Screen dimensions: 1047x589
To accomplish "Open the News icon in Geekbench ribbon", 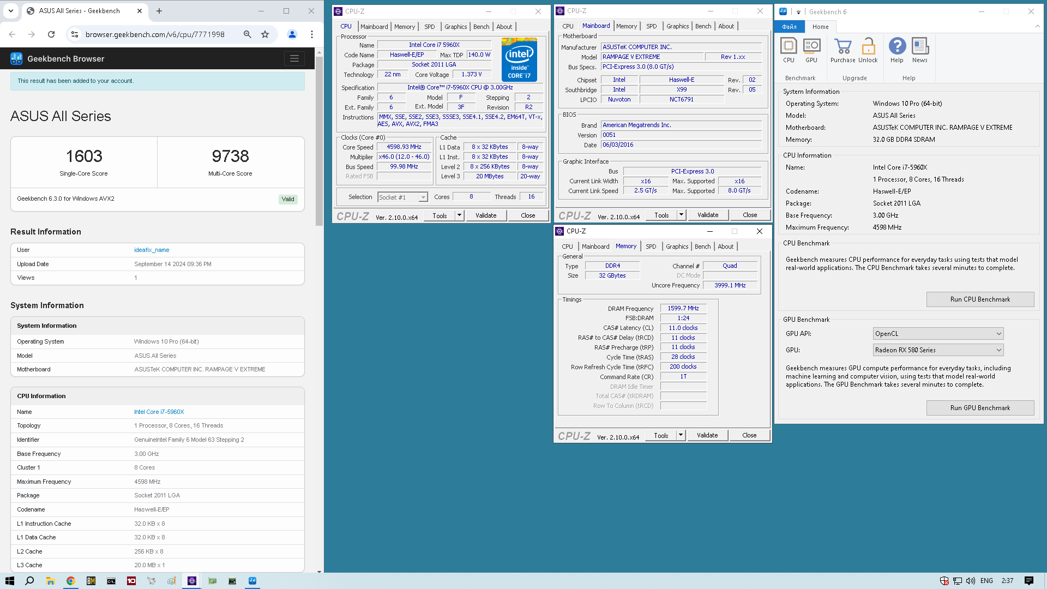I will (920, 50).
